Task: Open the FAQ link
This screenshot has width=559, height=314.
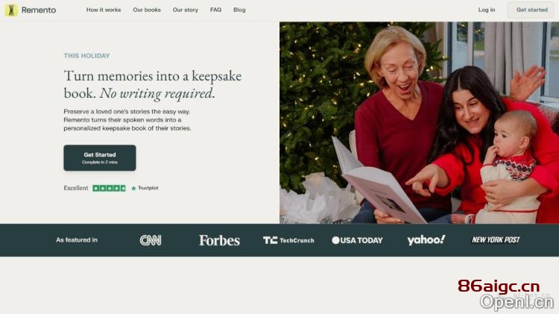Action: (x=215, y=10)
